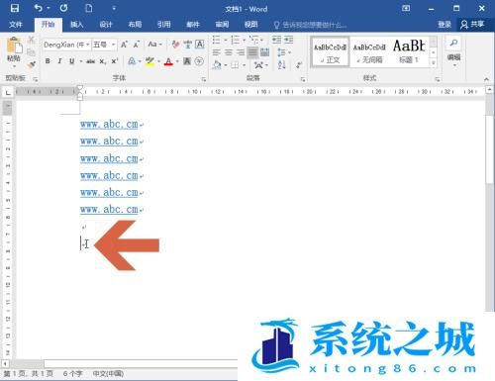The height and width of the screenshot is (381, 495).
Task: Apply the 无间隔 No Spacing style
Action: click(369, 52)
